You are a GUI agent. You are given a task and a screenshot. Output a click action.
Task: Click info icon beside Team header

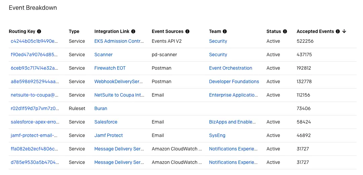225,31
